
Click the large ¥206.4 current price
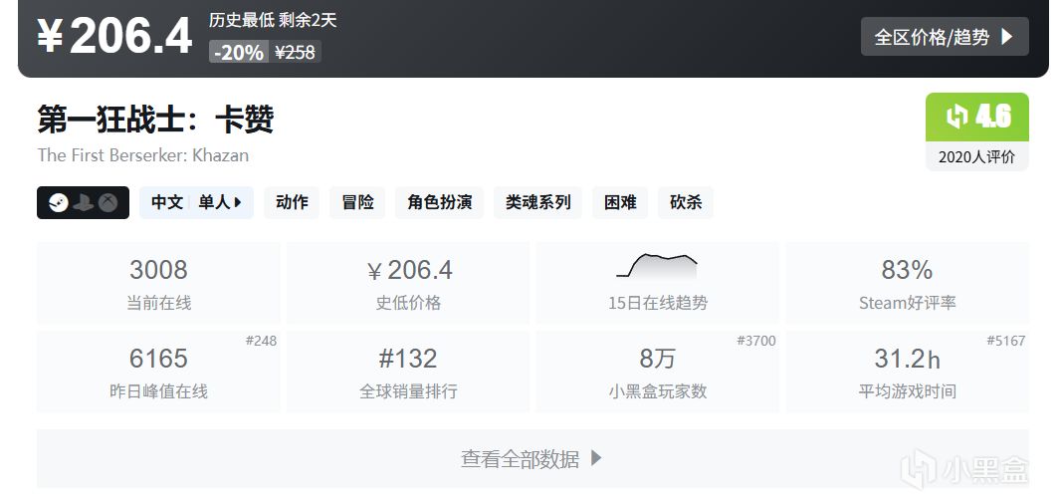[x=114, y=35]
